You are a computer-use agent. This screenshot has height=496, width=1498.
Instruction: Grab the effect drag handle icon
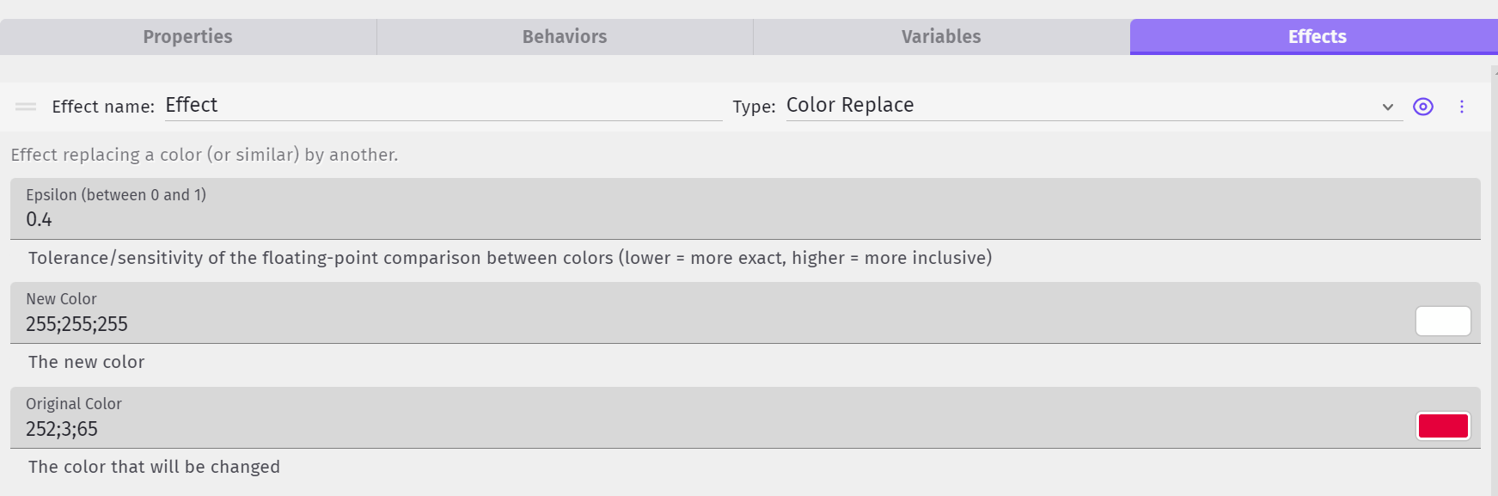[26, 107]
